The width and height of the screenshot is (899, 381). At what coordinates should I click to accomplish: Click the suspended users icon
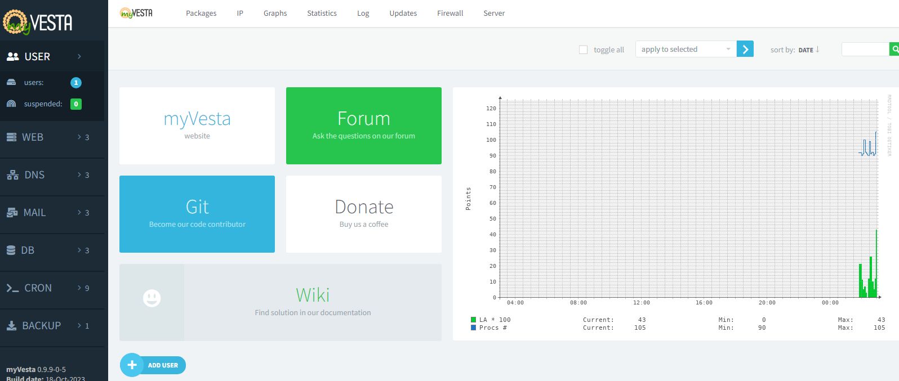11,104
